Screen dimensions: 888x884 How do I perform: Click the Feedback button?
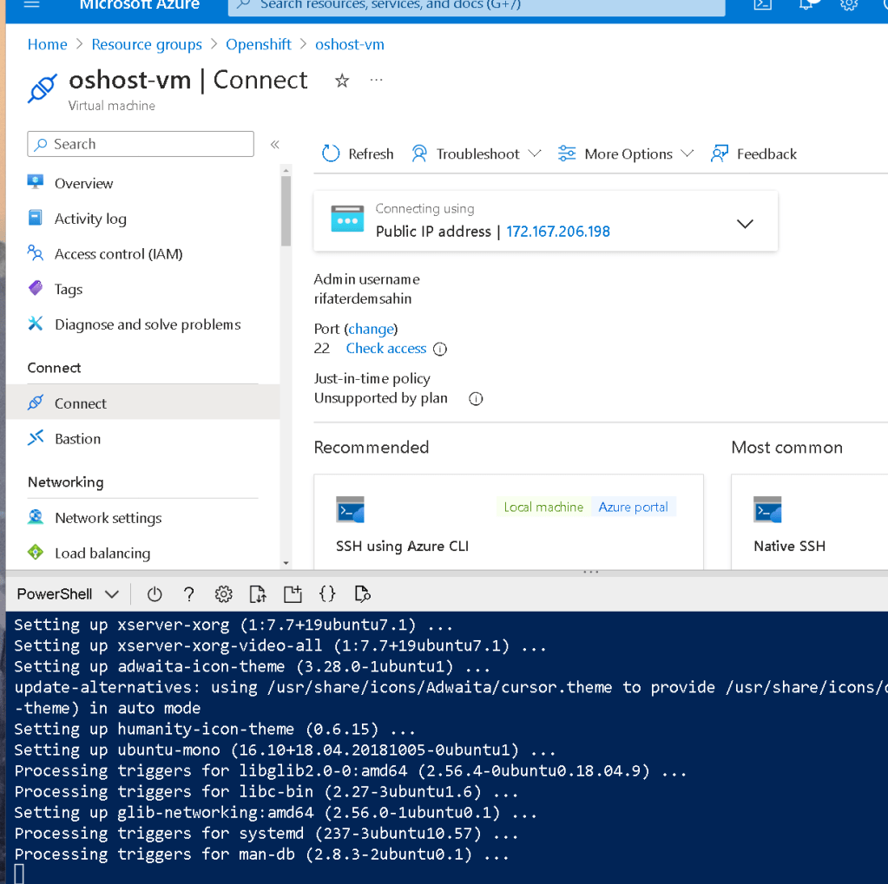[x=753, y=154]
